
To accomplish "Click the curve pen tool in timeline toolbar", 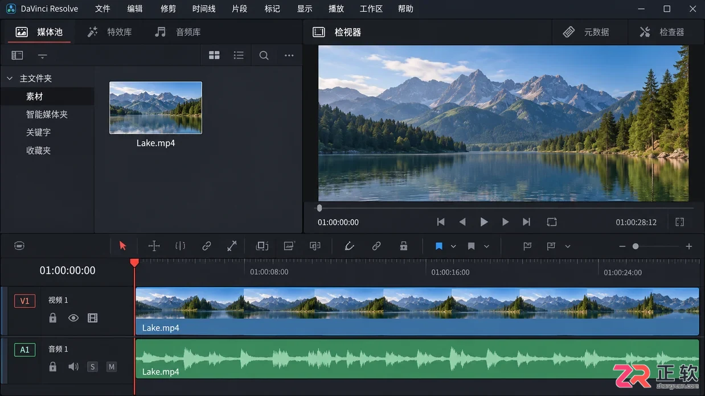I will (x=349, y=246).
